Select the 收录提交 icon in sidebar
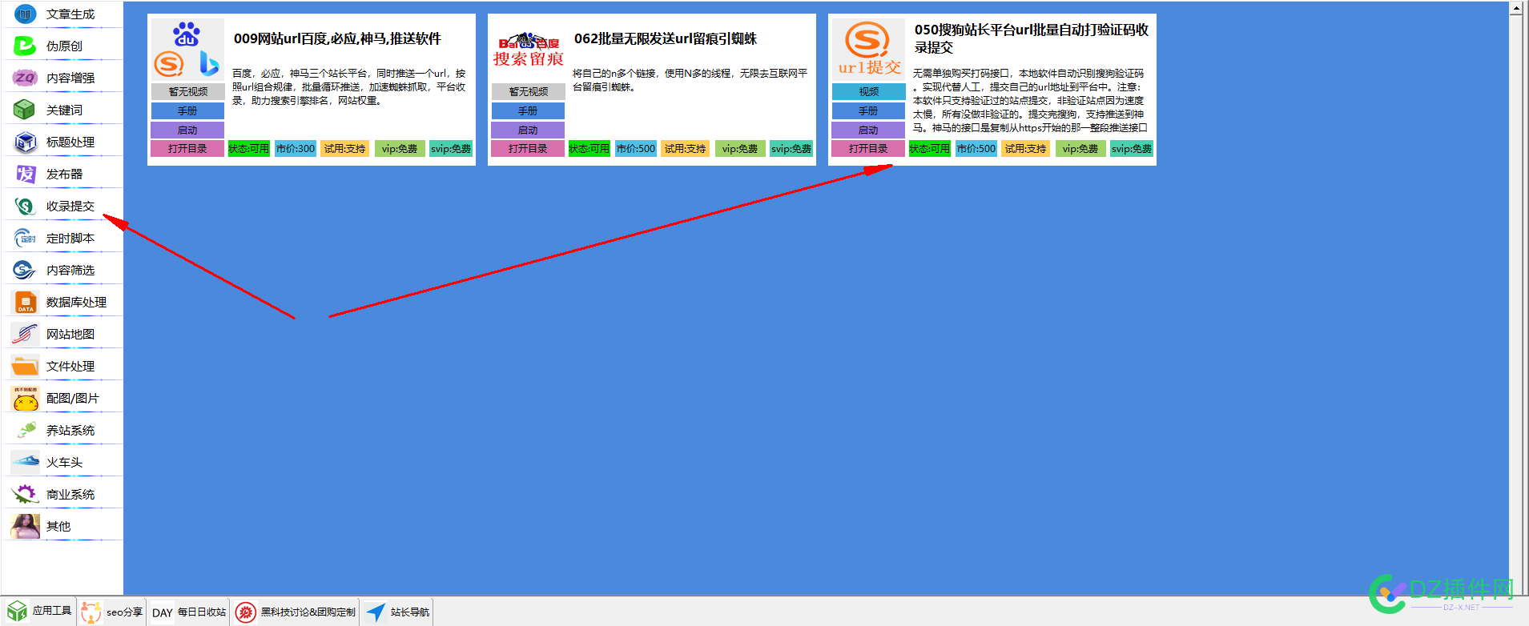Screen dimensions: 1529x626 (25, 206)
